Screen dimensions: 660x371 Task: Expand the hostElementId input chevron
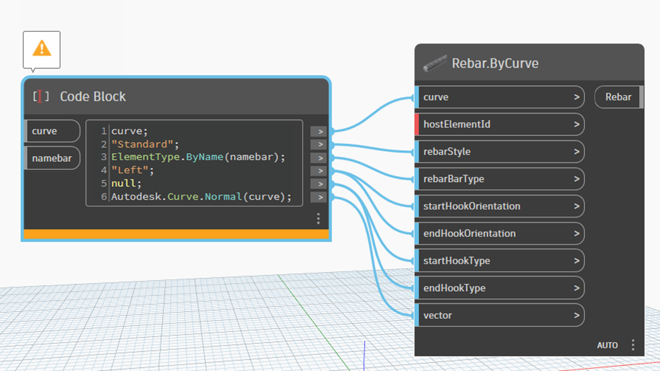577,124
